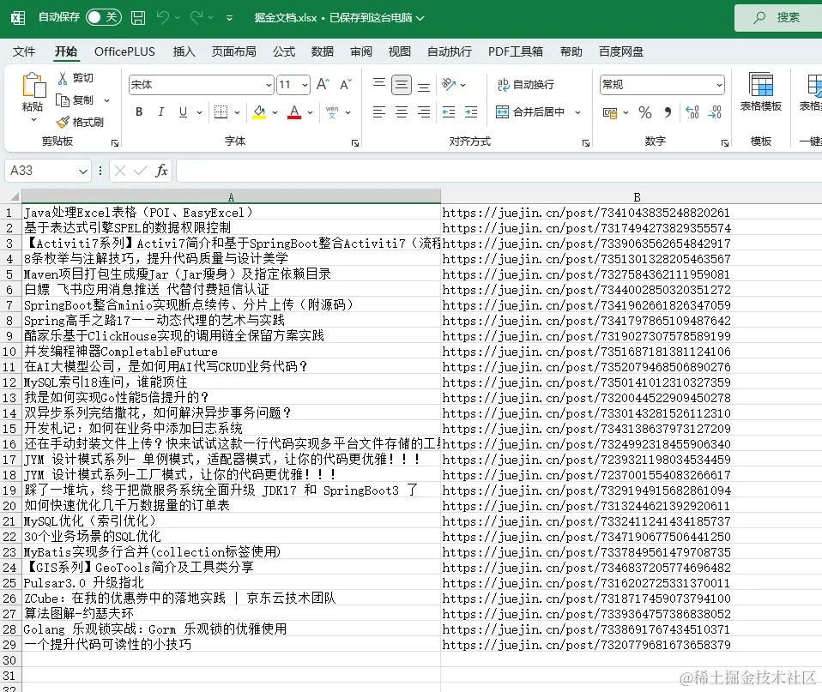Expand the 掘金文档.xlsx saved-location dropdown

click(x=420, y=18)
